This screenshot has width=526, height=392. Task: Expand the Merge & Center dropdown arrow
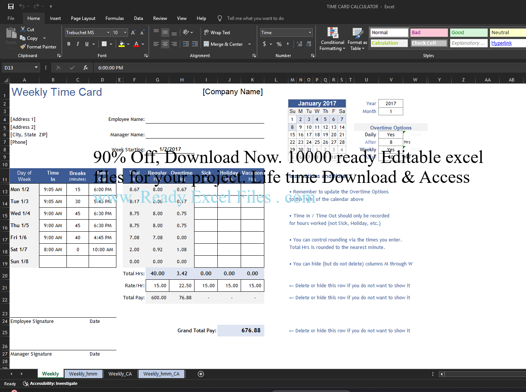[249, 44]
